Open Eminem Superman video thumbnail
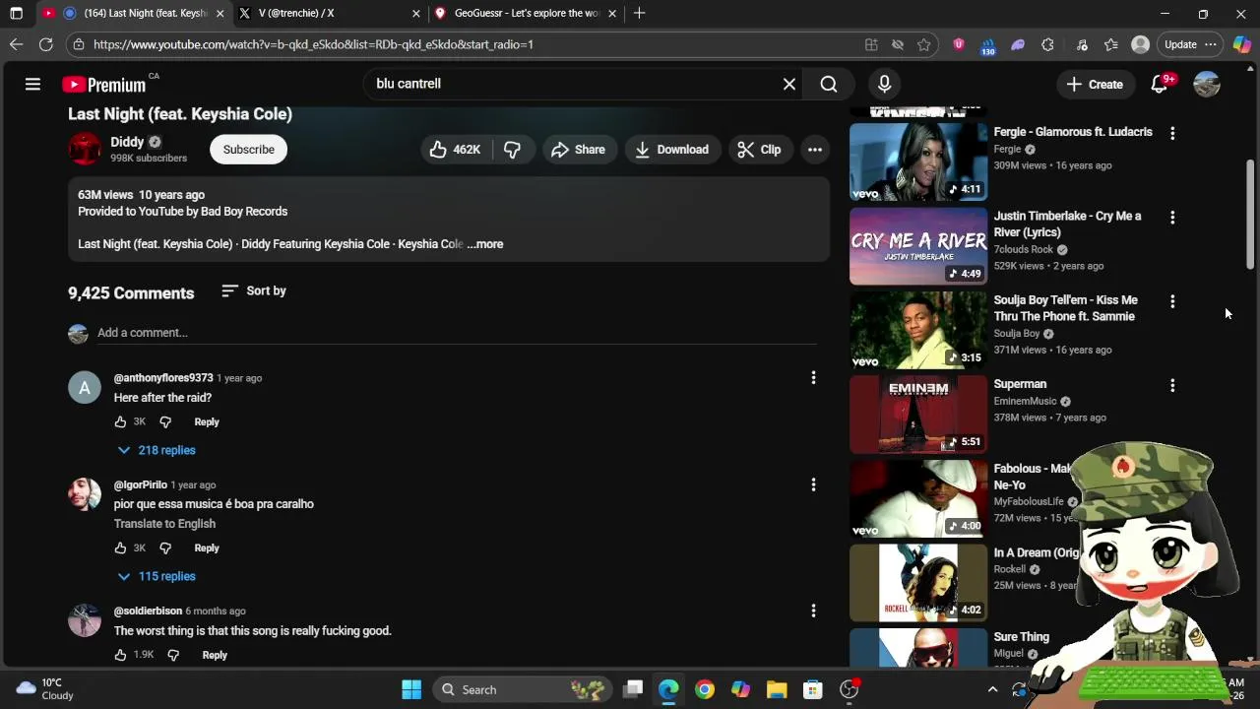The image size is (1260, 709). tap(917, 415)
